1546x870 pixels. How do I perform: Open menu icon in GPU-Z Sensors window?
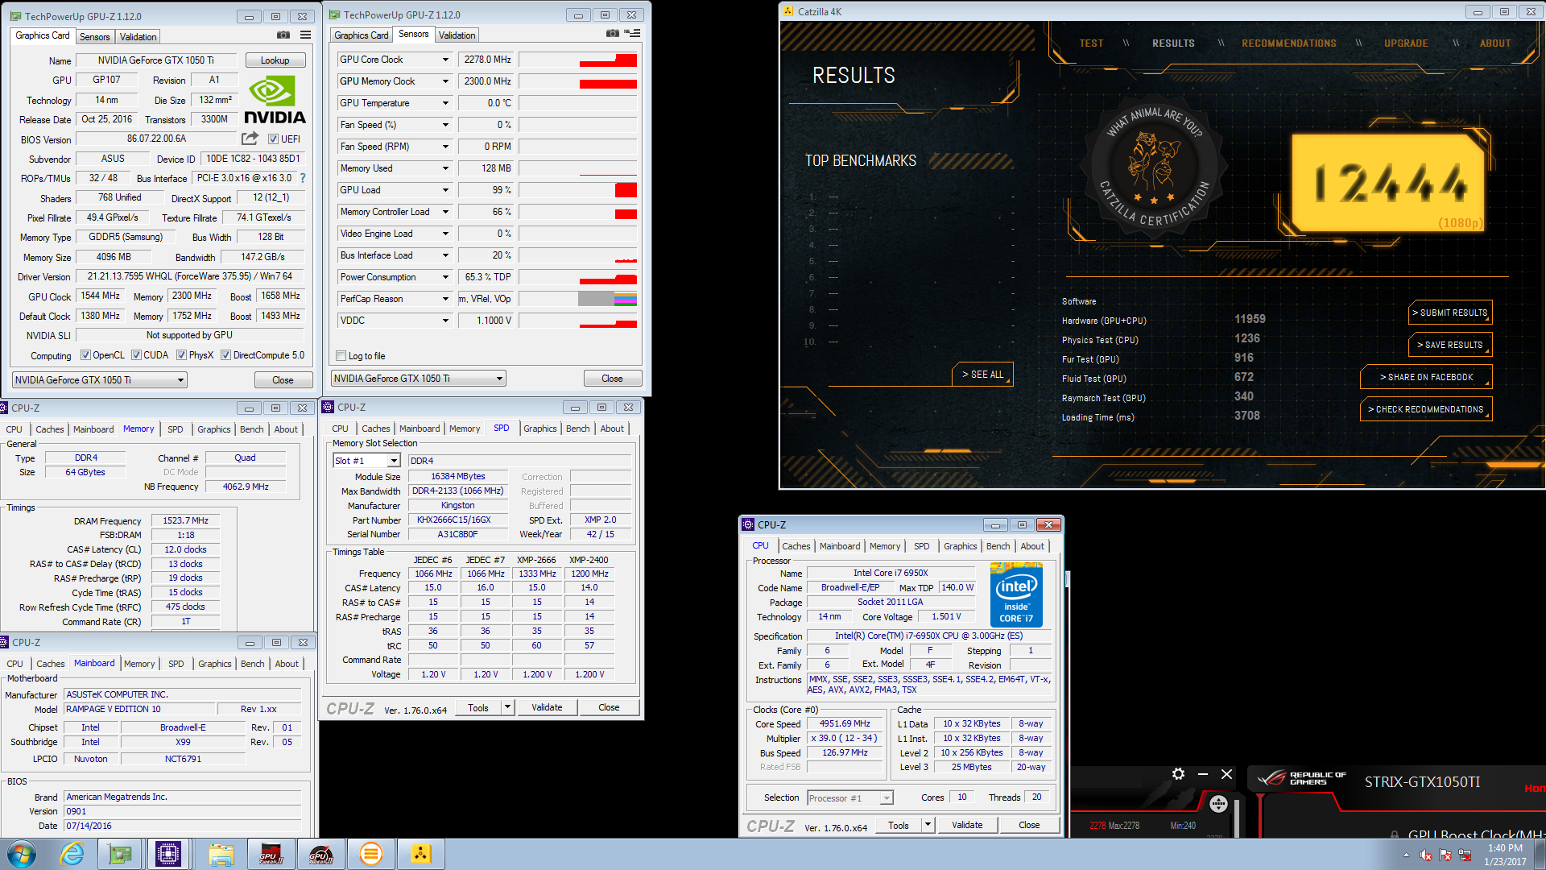tap(633, 34)
